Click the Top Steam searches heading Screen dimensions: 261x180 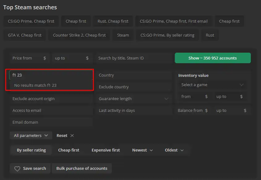[30, 7]
